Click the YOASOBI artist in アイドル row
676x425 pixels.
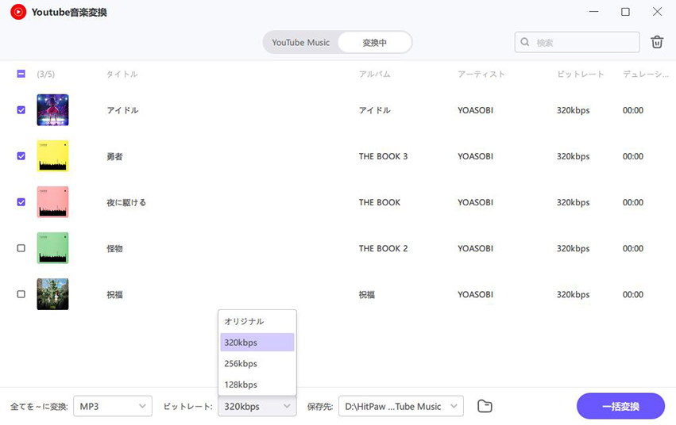tap(476, 110)
